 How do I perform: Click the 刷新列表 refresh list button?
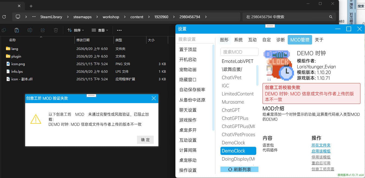pos(239,169)
